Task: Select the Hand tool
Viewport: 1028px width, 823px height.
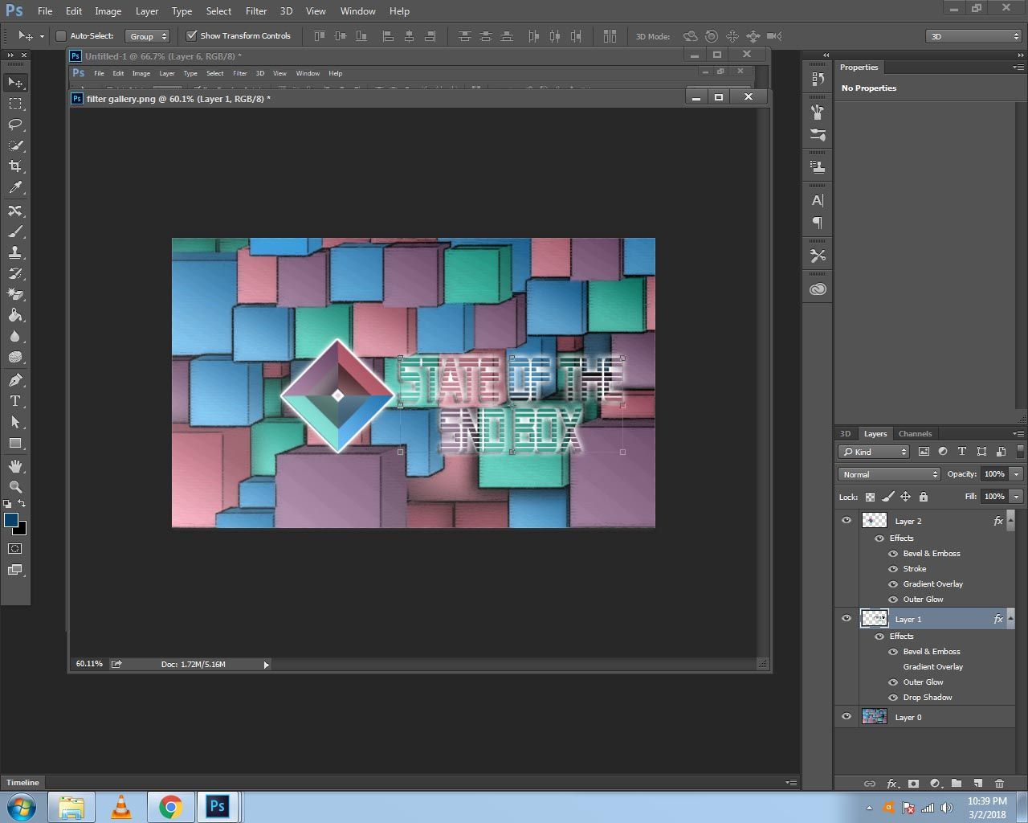Action: [15, 466]
